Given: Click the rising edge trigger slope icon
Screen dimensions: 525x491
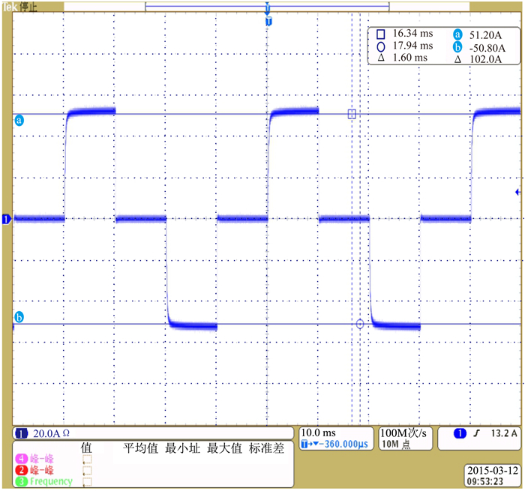Looking at the screenshot, I should 477,433.
